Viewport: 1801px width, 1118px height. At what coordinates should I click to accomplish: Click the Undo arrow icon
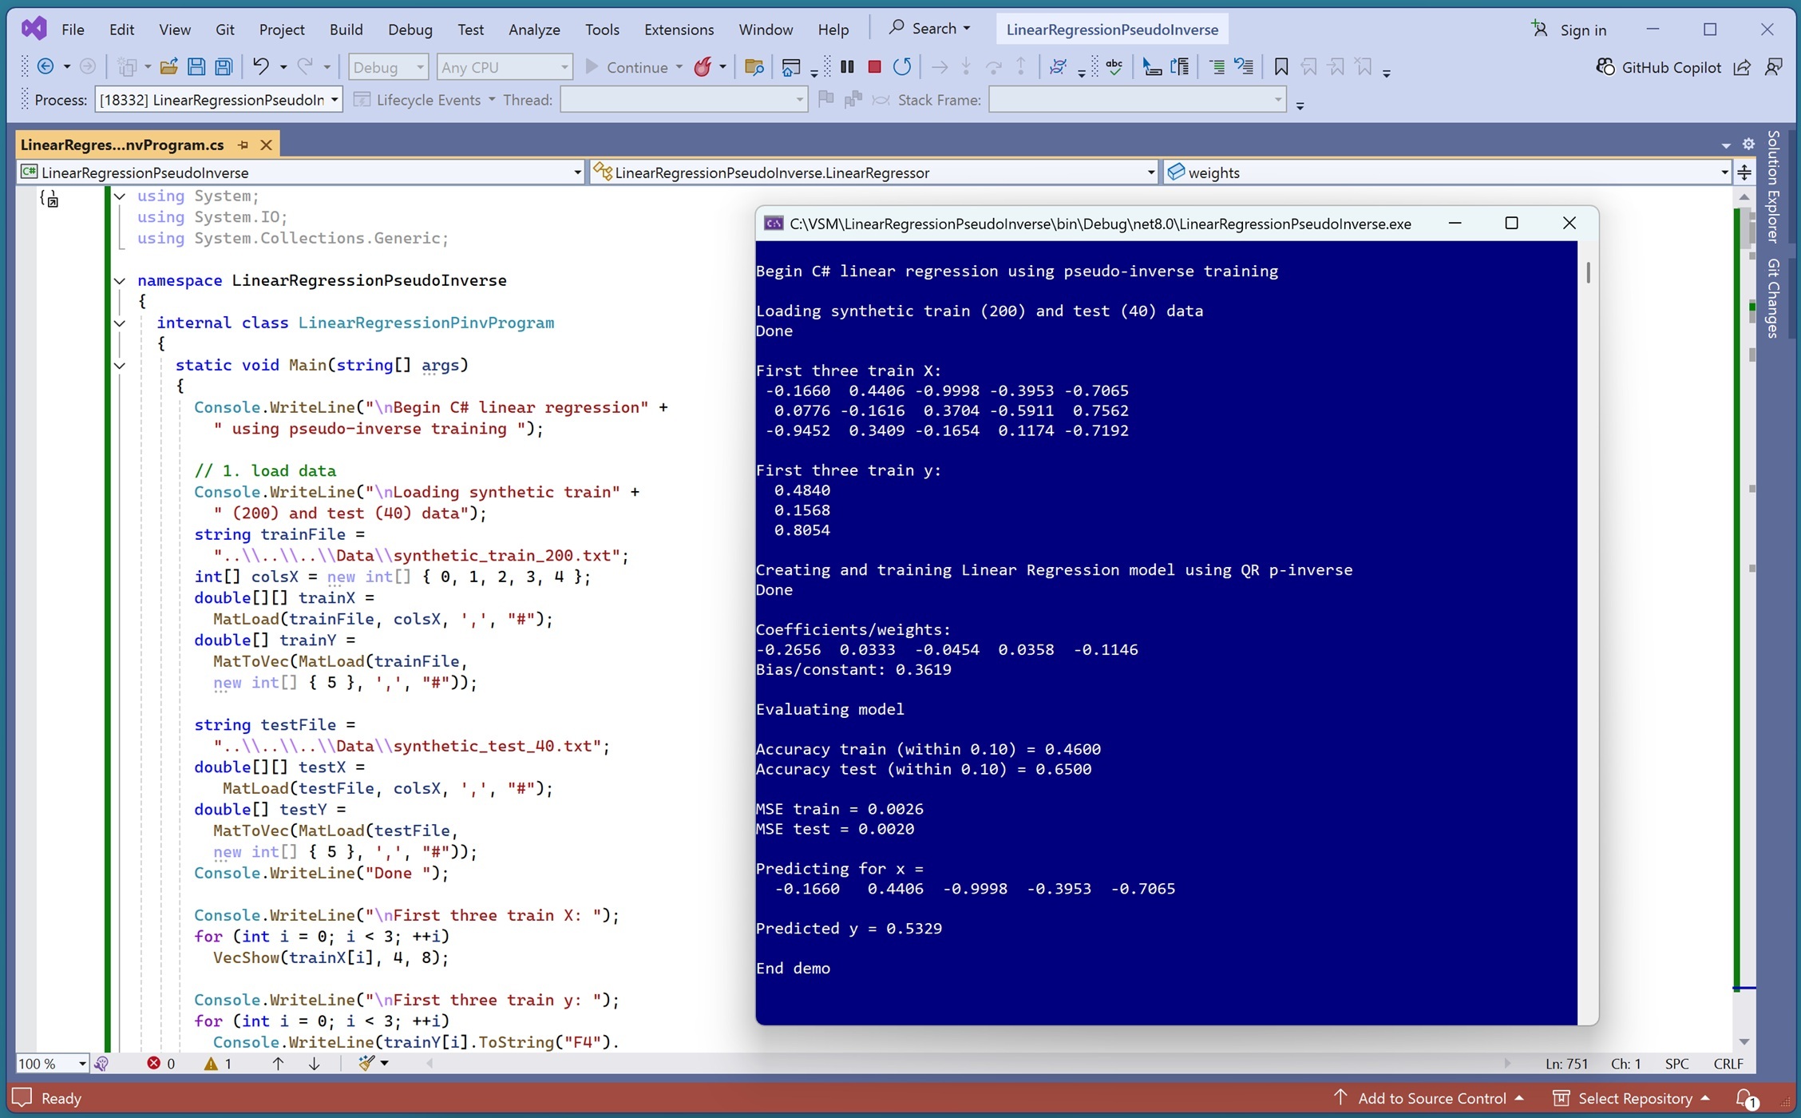[x=260, y=67]
